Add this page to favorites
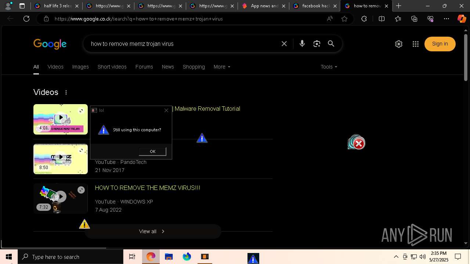This screenshot has width=470, height=264. tap(344, 19)
